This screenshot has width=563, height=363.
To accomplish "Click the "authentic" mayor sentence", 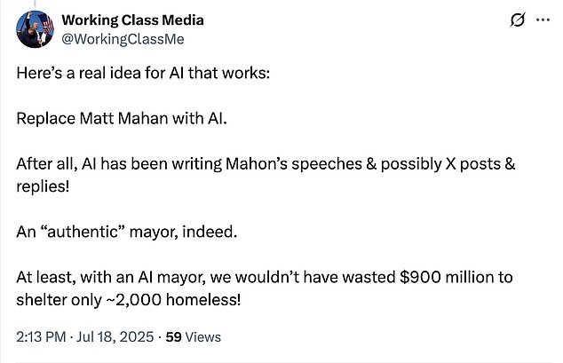I will 127,232.
